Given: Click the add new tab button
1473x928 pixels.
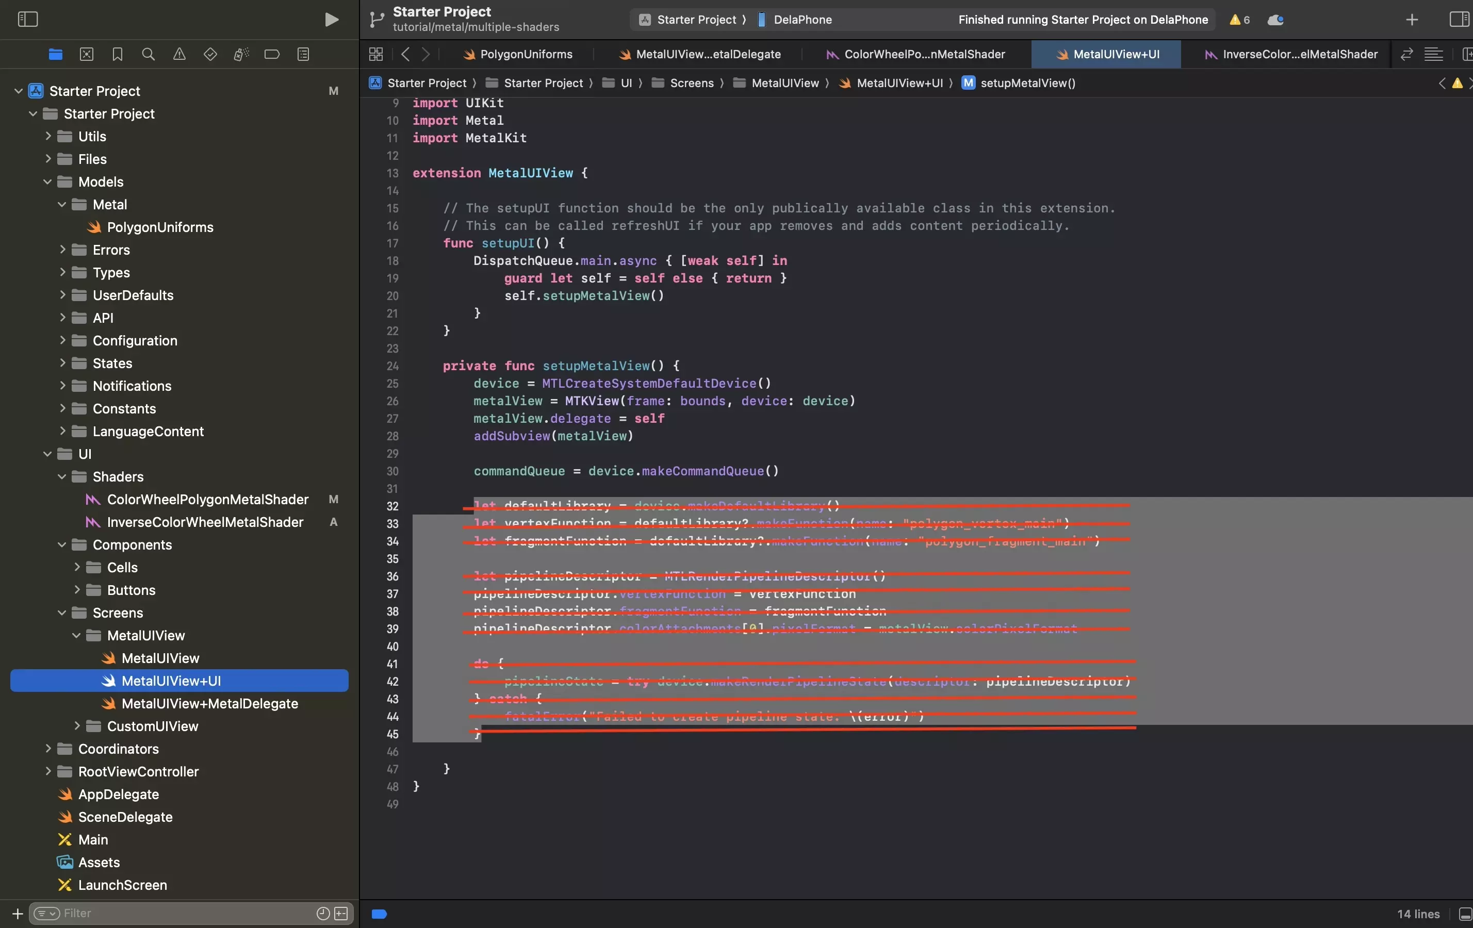Looking at the screenshot, I should point(1411,19).
